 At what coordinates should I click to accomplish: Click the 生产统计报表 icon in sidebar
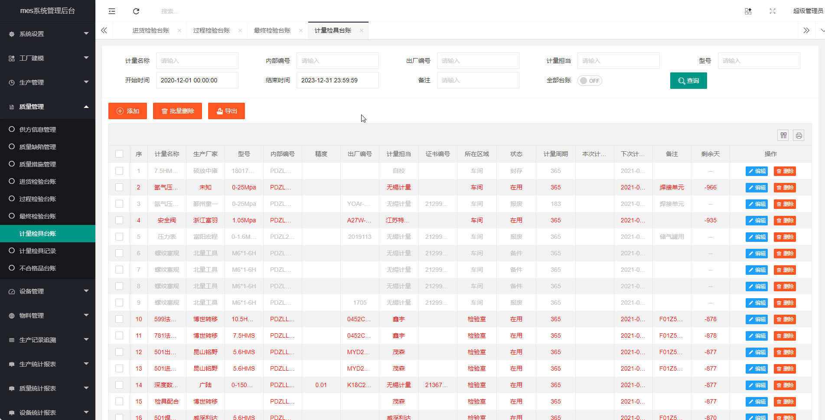tap(12, 364)
